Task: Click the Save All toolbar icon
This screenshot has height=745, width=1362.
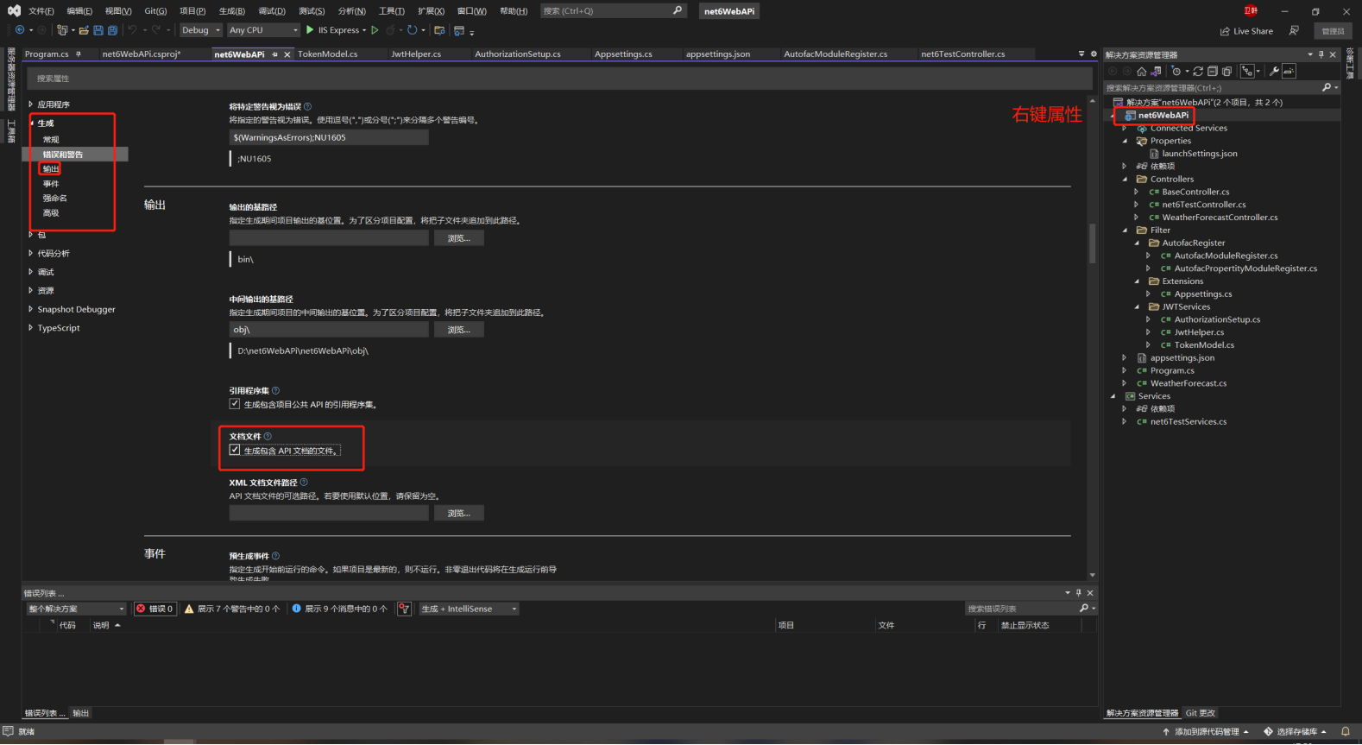Action: point(112,30)
